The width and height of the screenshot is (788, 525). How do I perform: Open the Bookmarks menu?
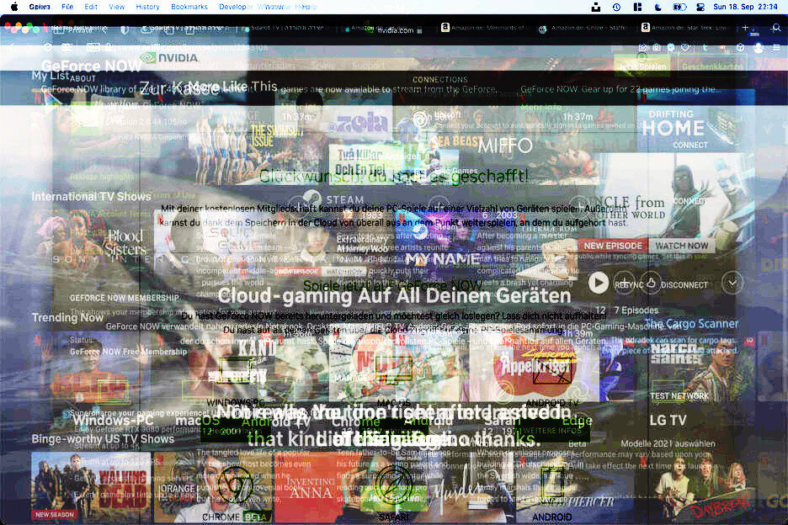(189, 7)
